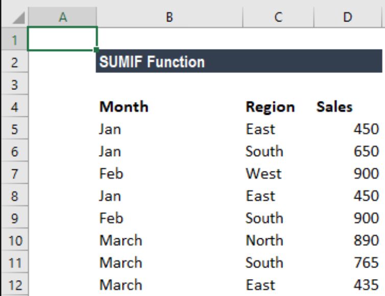This screenshot has height=296, width=385.
Task: Select row 1 header
Action: click(14, 40)
